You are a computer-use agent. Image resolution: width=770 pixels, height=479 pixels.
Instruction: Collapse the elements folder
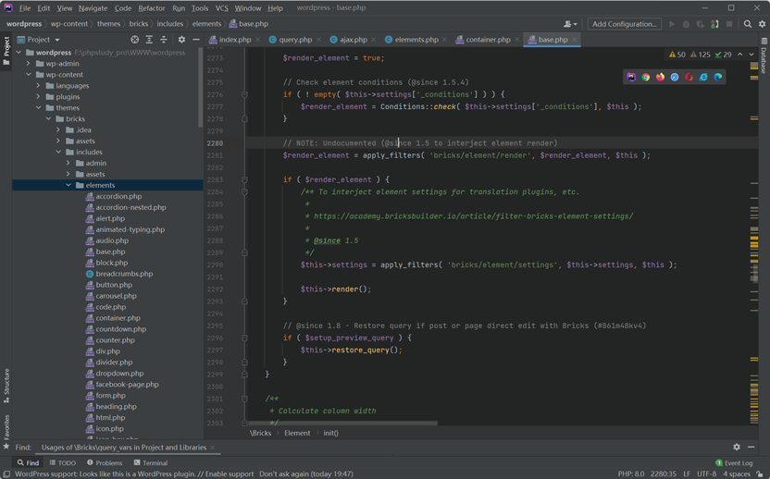click(68, 185)
